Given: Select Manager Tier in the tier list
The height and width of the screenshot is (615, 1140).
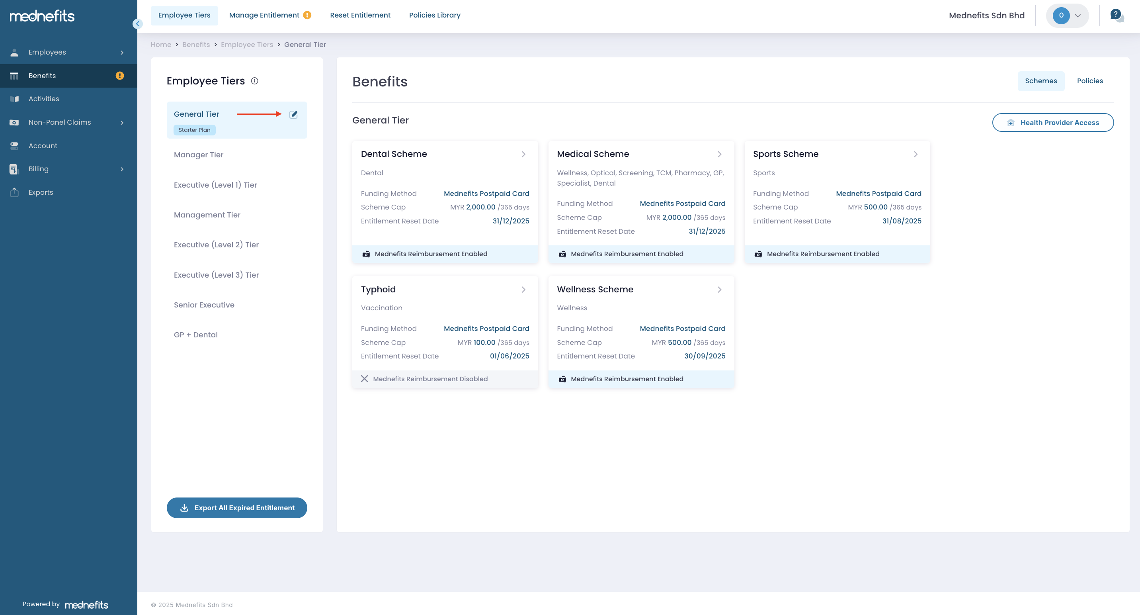Looking at the screenshot, I should (x=198, y=155).
